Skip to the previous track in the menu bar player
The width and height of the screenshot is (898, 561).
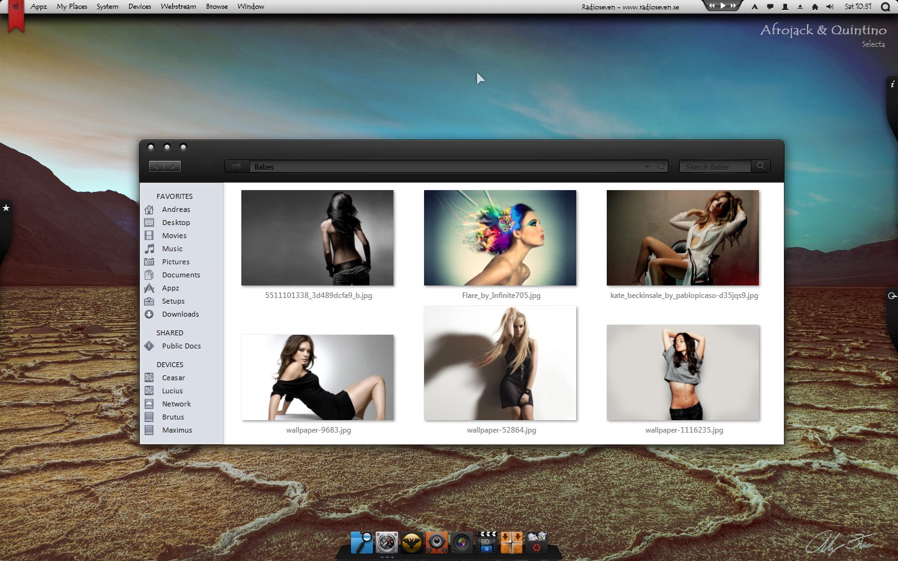(713, 6)
